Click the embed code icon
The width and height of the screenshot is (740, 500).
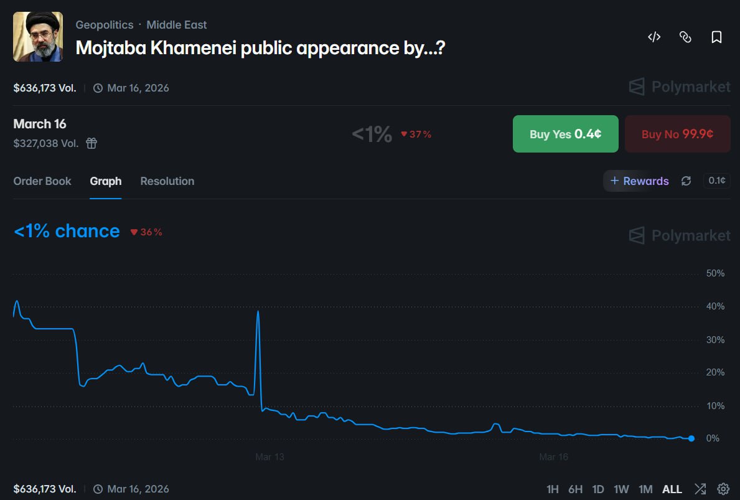pos(653,37)
